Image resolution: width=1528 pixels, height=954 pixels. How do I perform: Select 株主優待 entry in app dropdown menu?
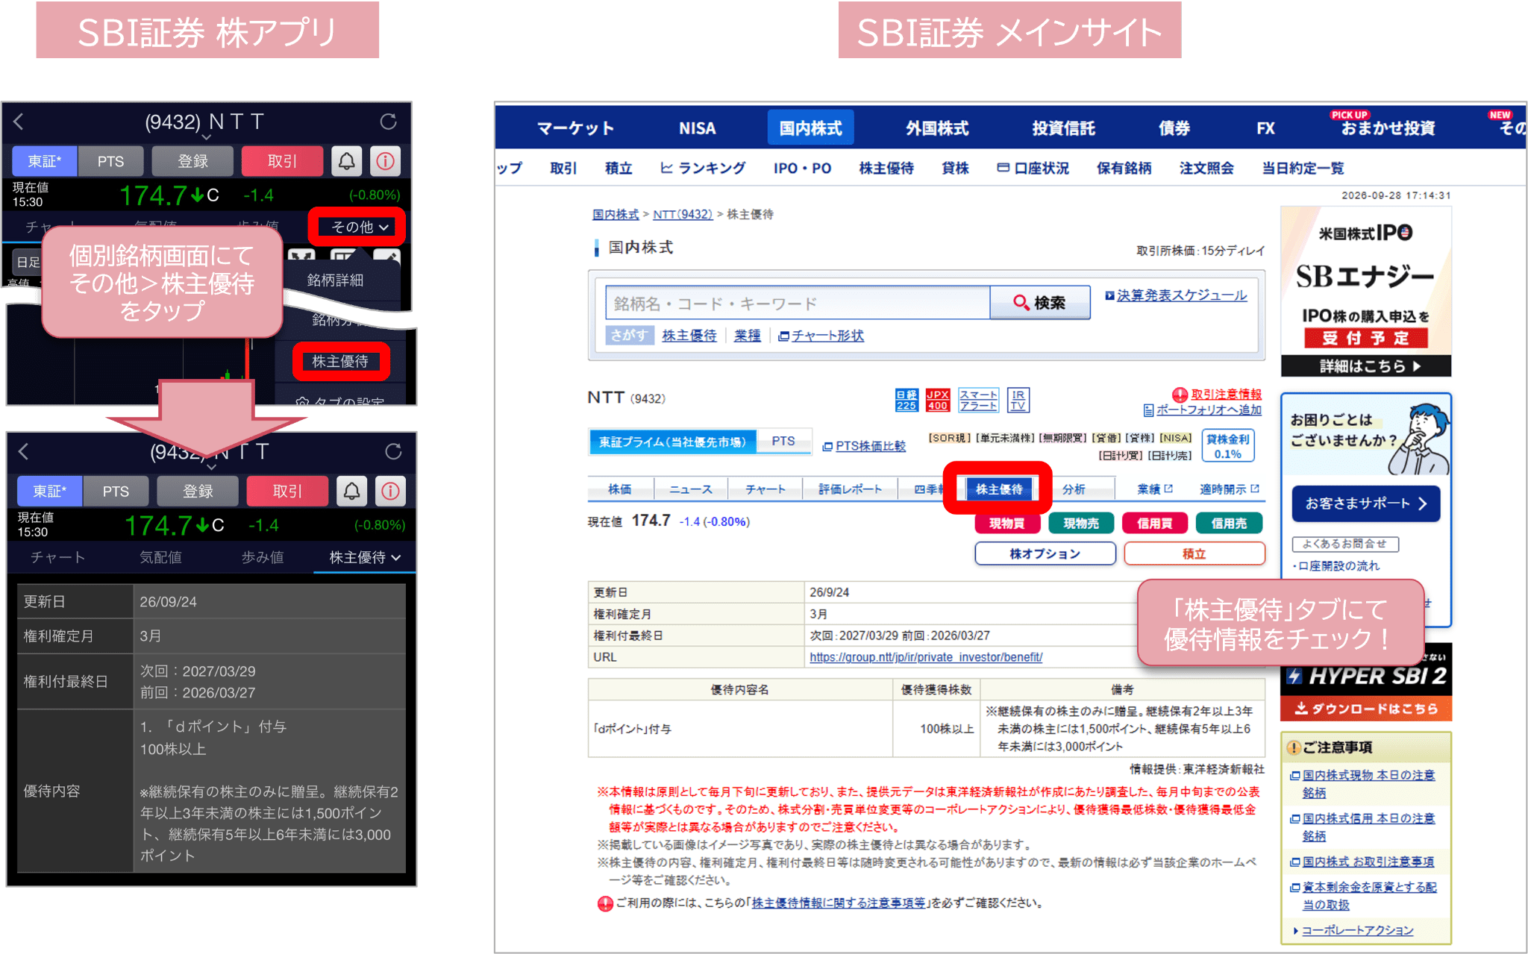[340, 361]
